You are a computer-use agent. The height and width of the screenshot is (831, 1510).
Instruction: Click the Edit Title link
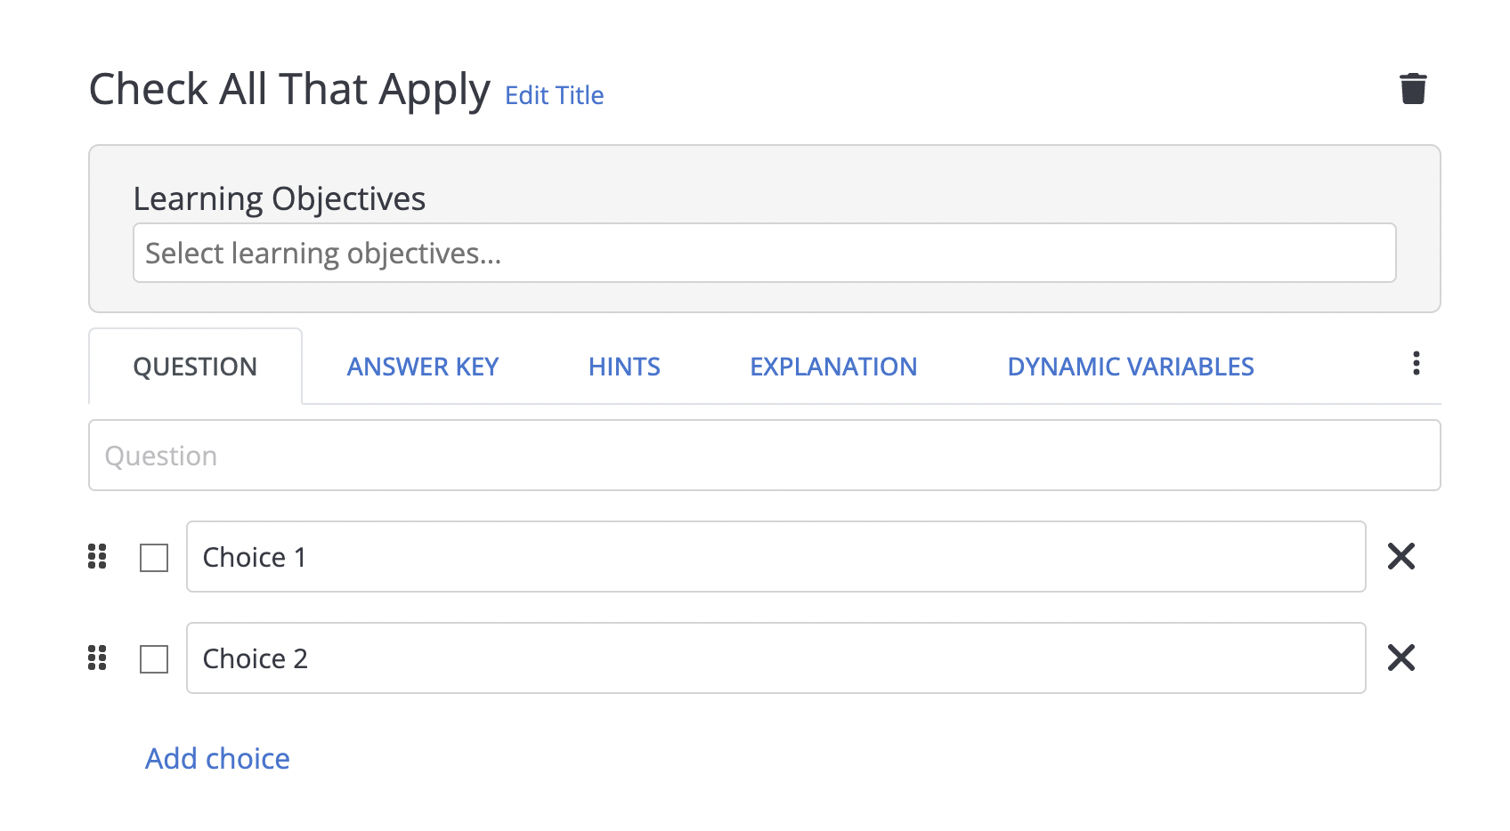click(x=554, y=95)
